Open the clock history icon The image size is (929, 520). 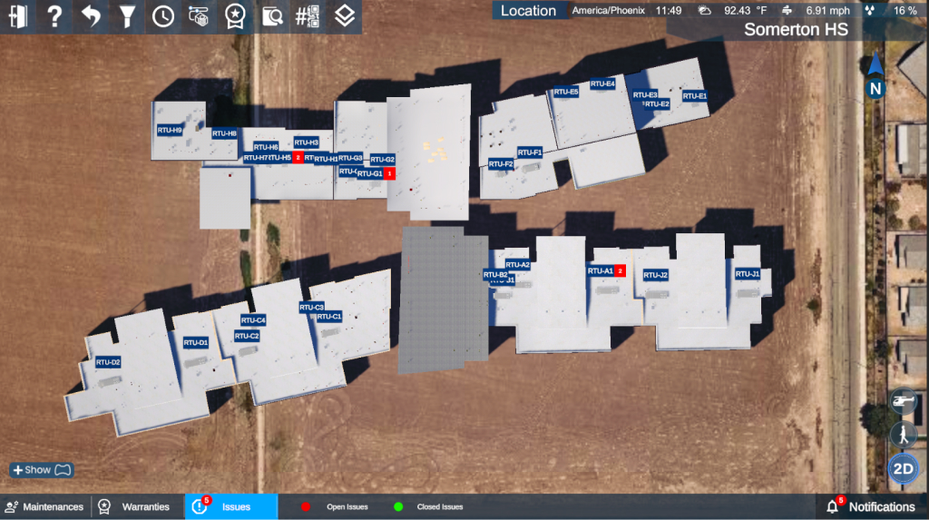pyautogui.click(x=163, y=16)
